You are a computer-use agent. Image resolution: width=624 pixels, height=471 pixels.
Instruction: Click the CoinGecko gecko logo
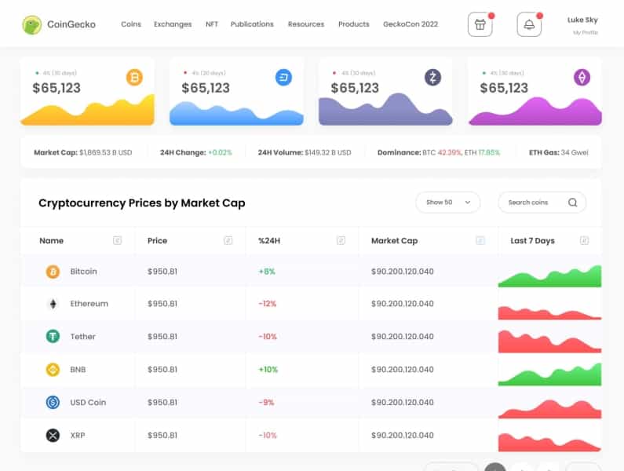click(x=32, y=24)
